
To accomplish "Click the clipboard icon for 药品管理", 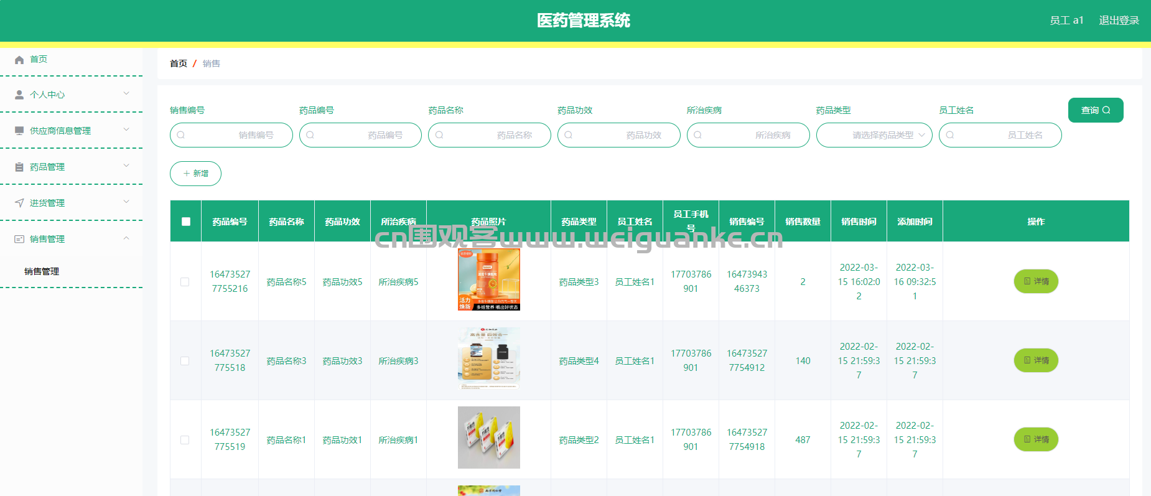I will 19,167.
